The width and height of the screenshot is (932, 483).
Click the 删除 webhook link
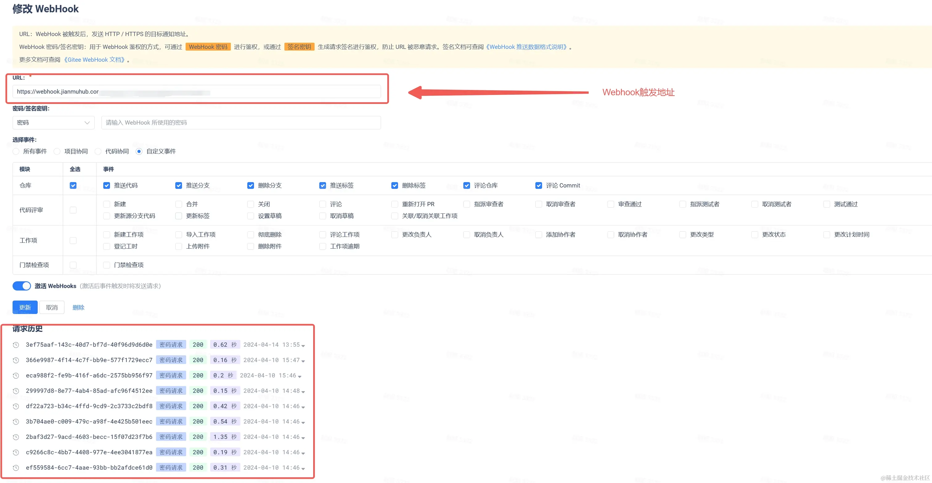pyautogui.click(x=78, y=308)
